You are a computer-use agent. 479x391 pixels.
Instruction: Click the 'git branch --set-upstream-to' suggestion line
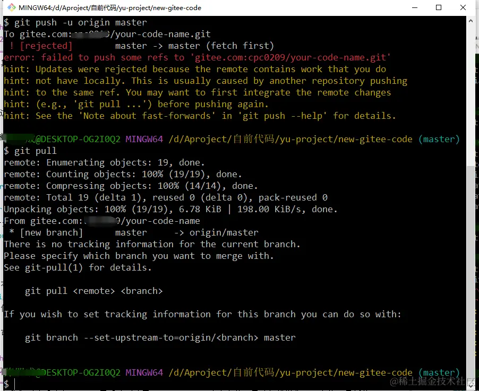click(x=160, y=337)
